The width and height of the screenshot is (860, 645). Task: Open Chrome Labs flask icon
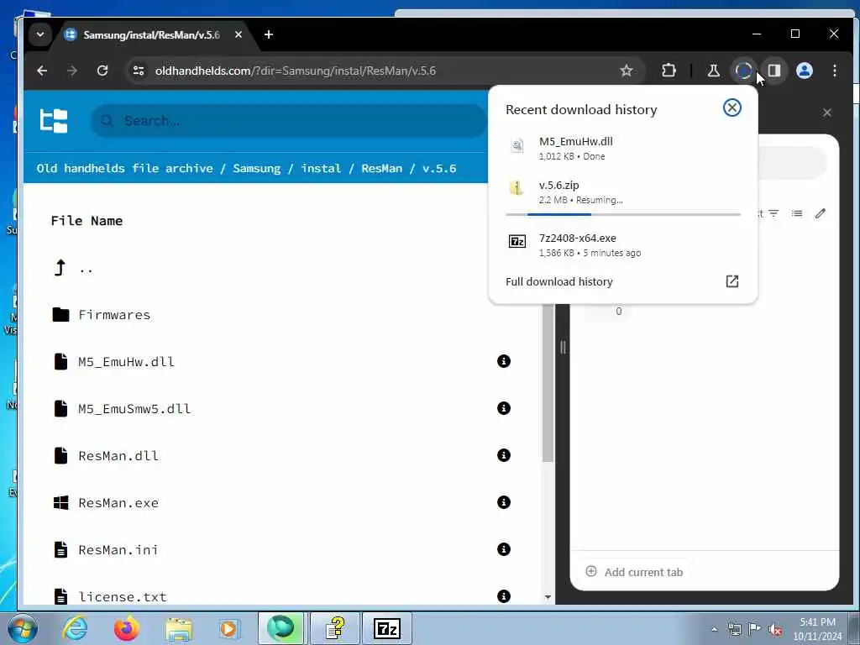pyautogui.click(x=713, y=71)
